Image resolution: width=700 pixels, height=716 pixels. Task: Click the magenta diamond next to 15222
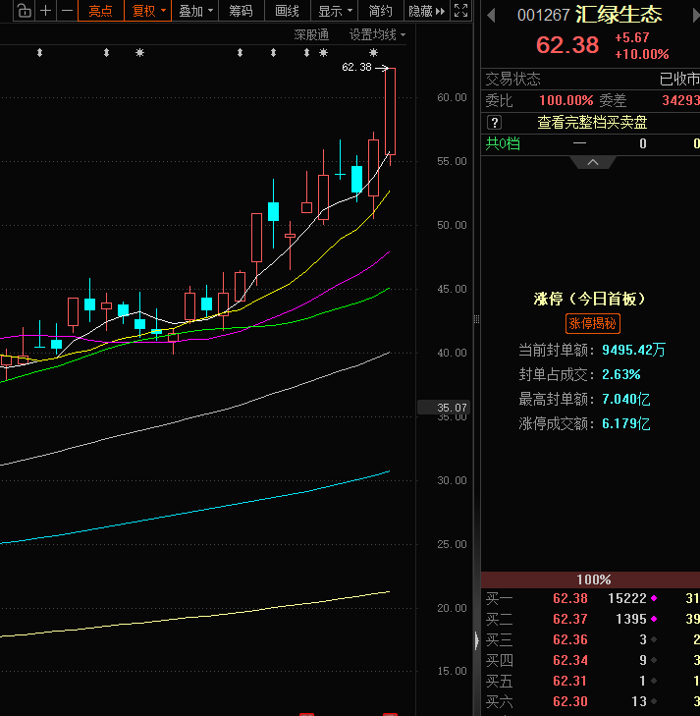[x=654, y=598]
